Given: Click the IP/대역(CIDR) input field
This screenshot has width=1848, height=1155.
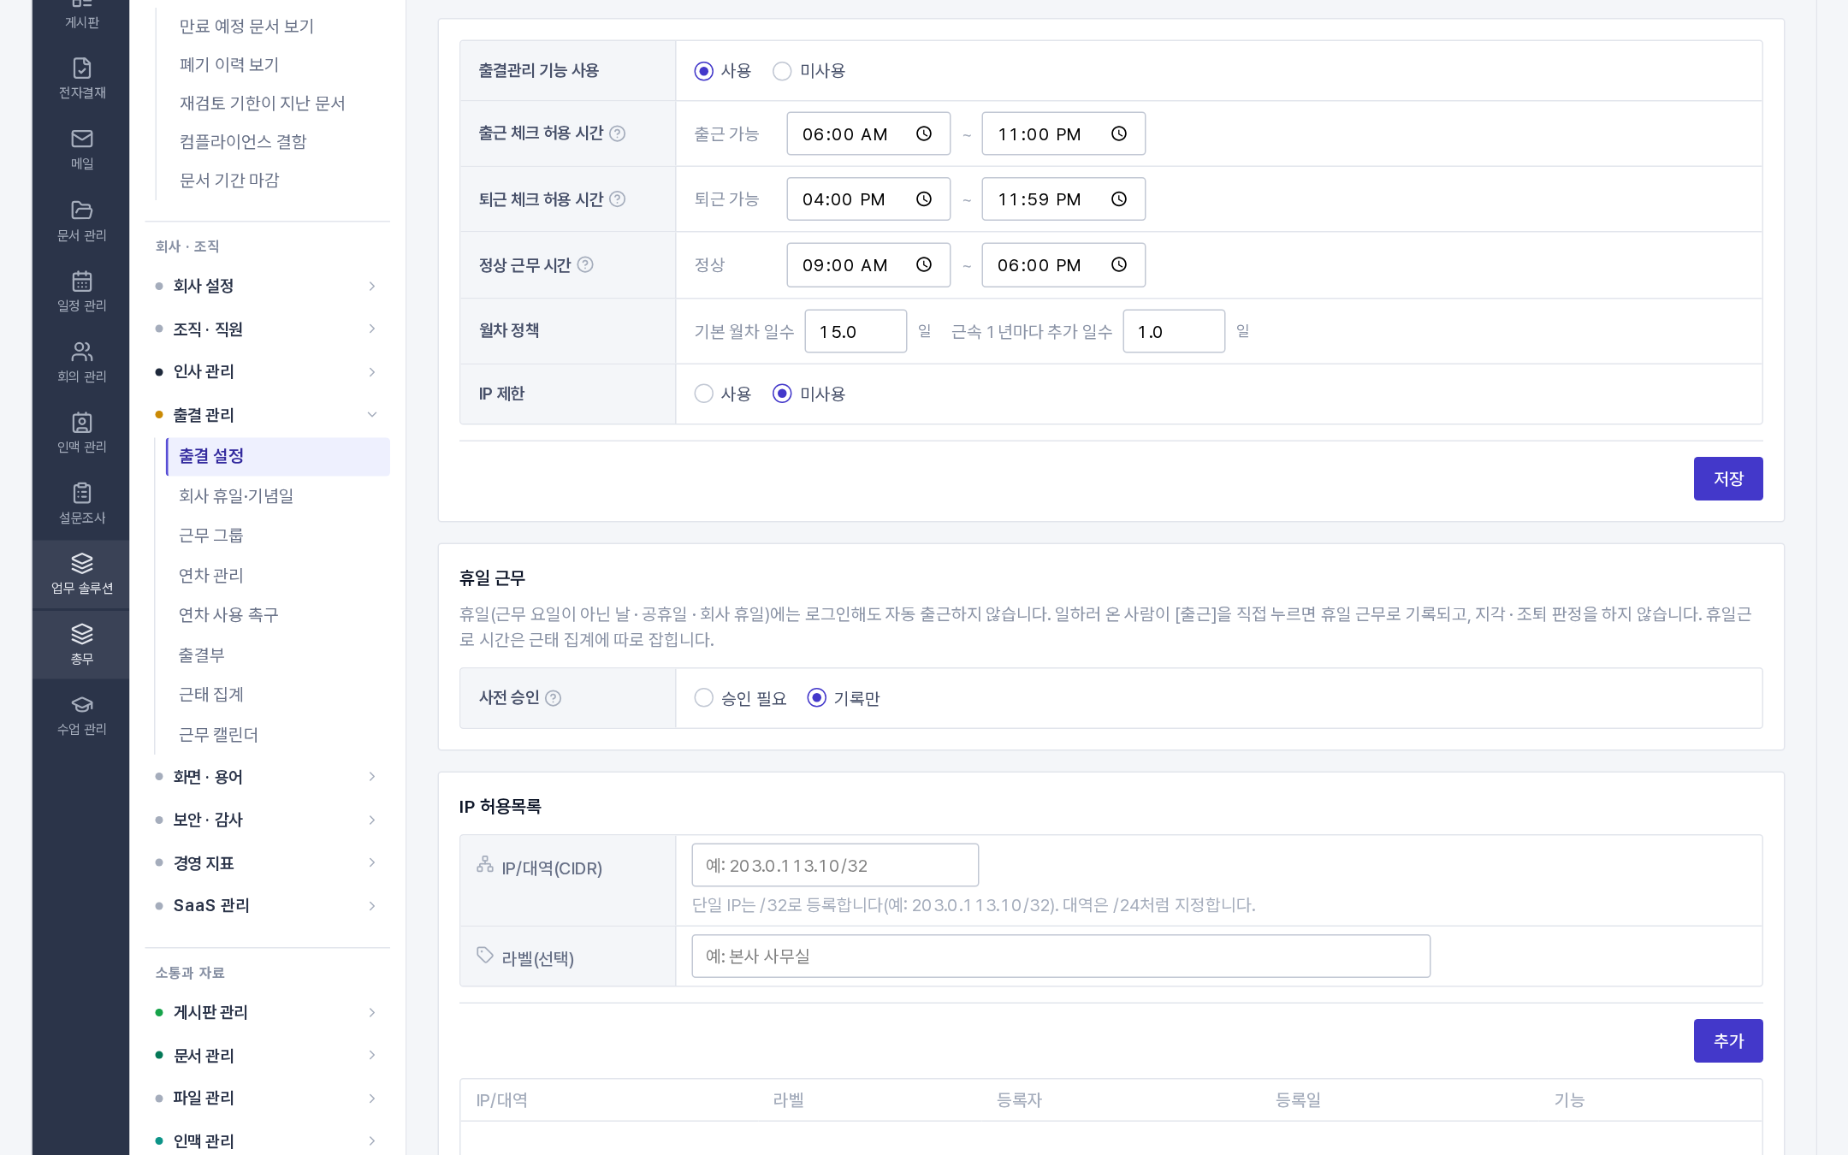Looking at the screenshot, I should (835, 866).
